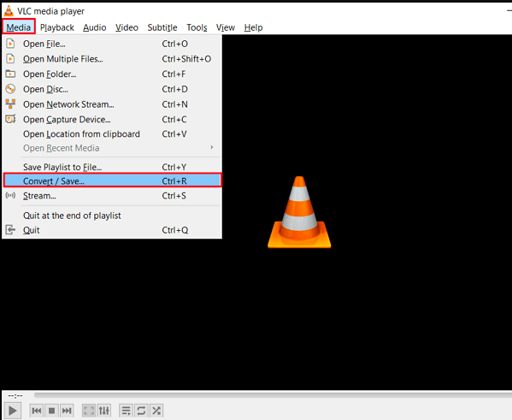Click Open Multiple Files icon
The image size is (512, 420).
coord(10,59)
